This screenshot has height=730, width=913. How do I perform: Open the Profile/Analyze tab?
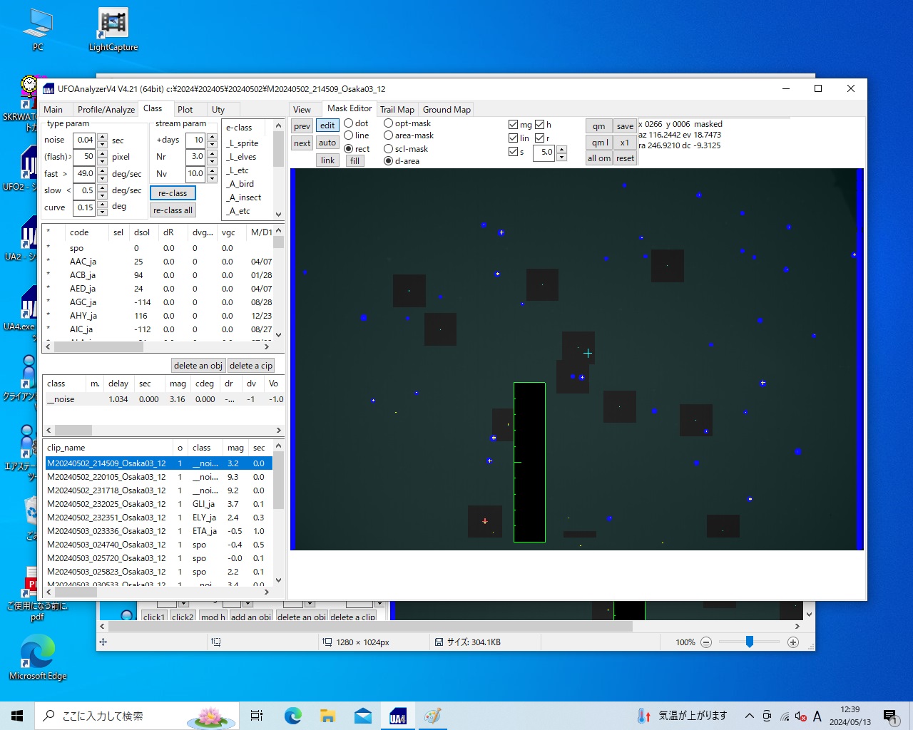106,110
